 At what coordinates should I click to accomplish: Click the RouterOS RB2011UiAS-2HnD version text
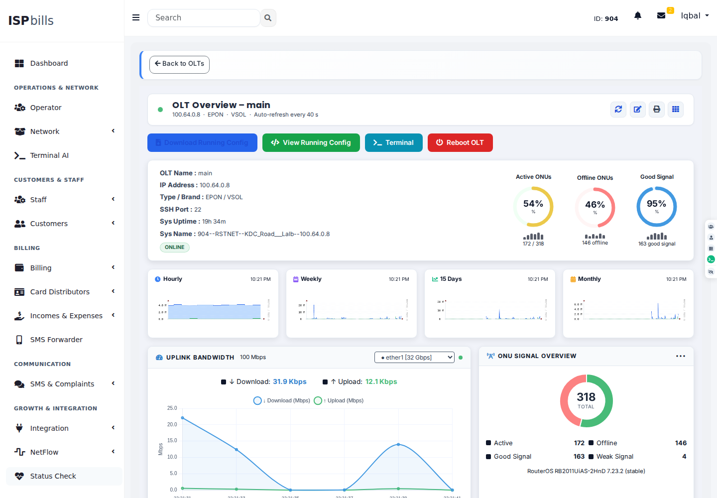pos(586,471)
